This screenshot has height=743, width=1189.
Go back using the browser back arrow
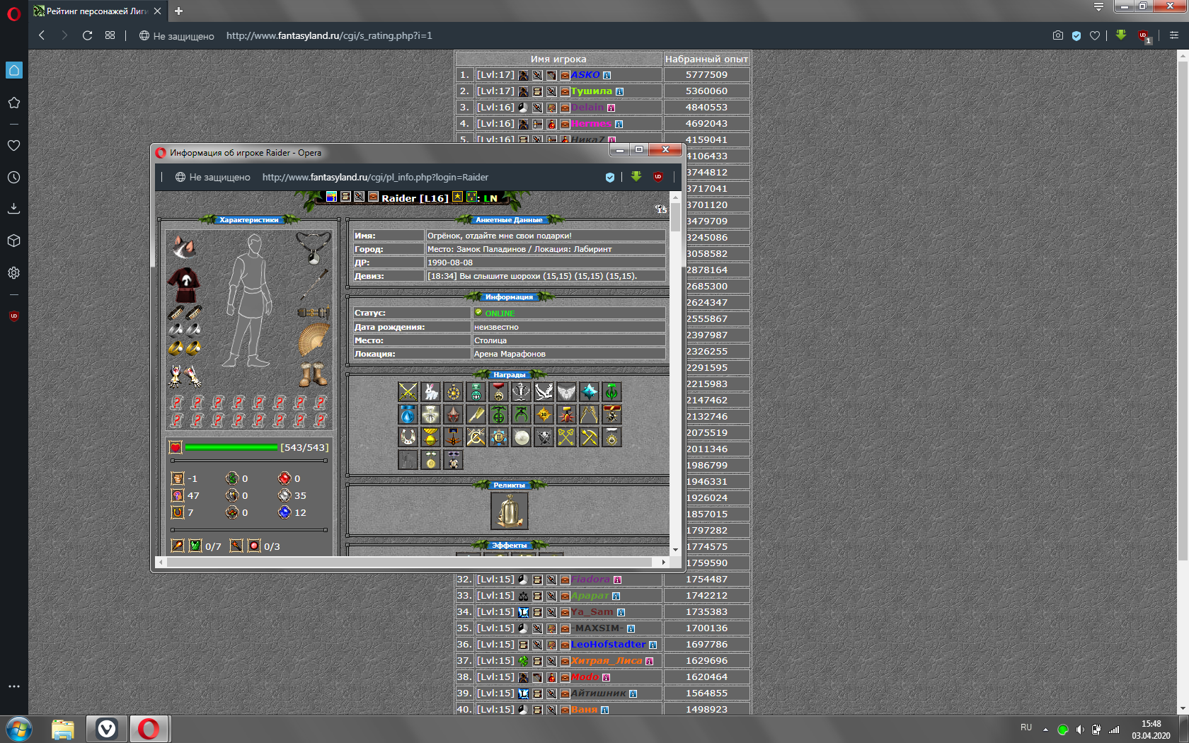[42, 35]
